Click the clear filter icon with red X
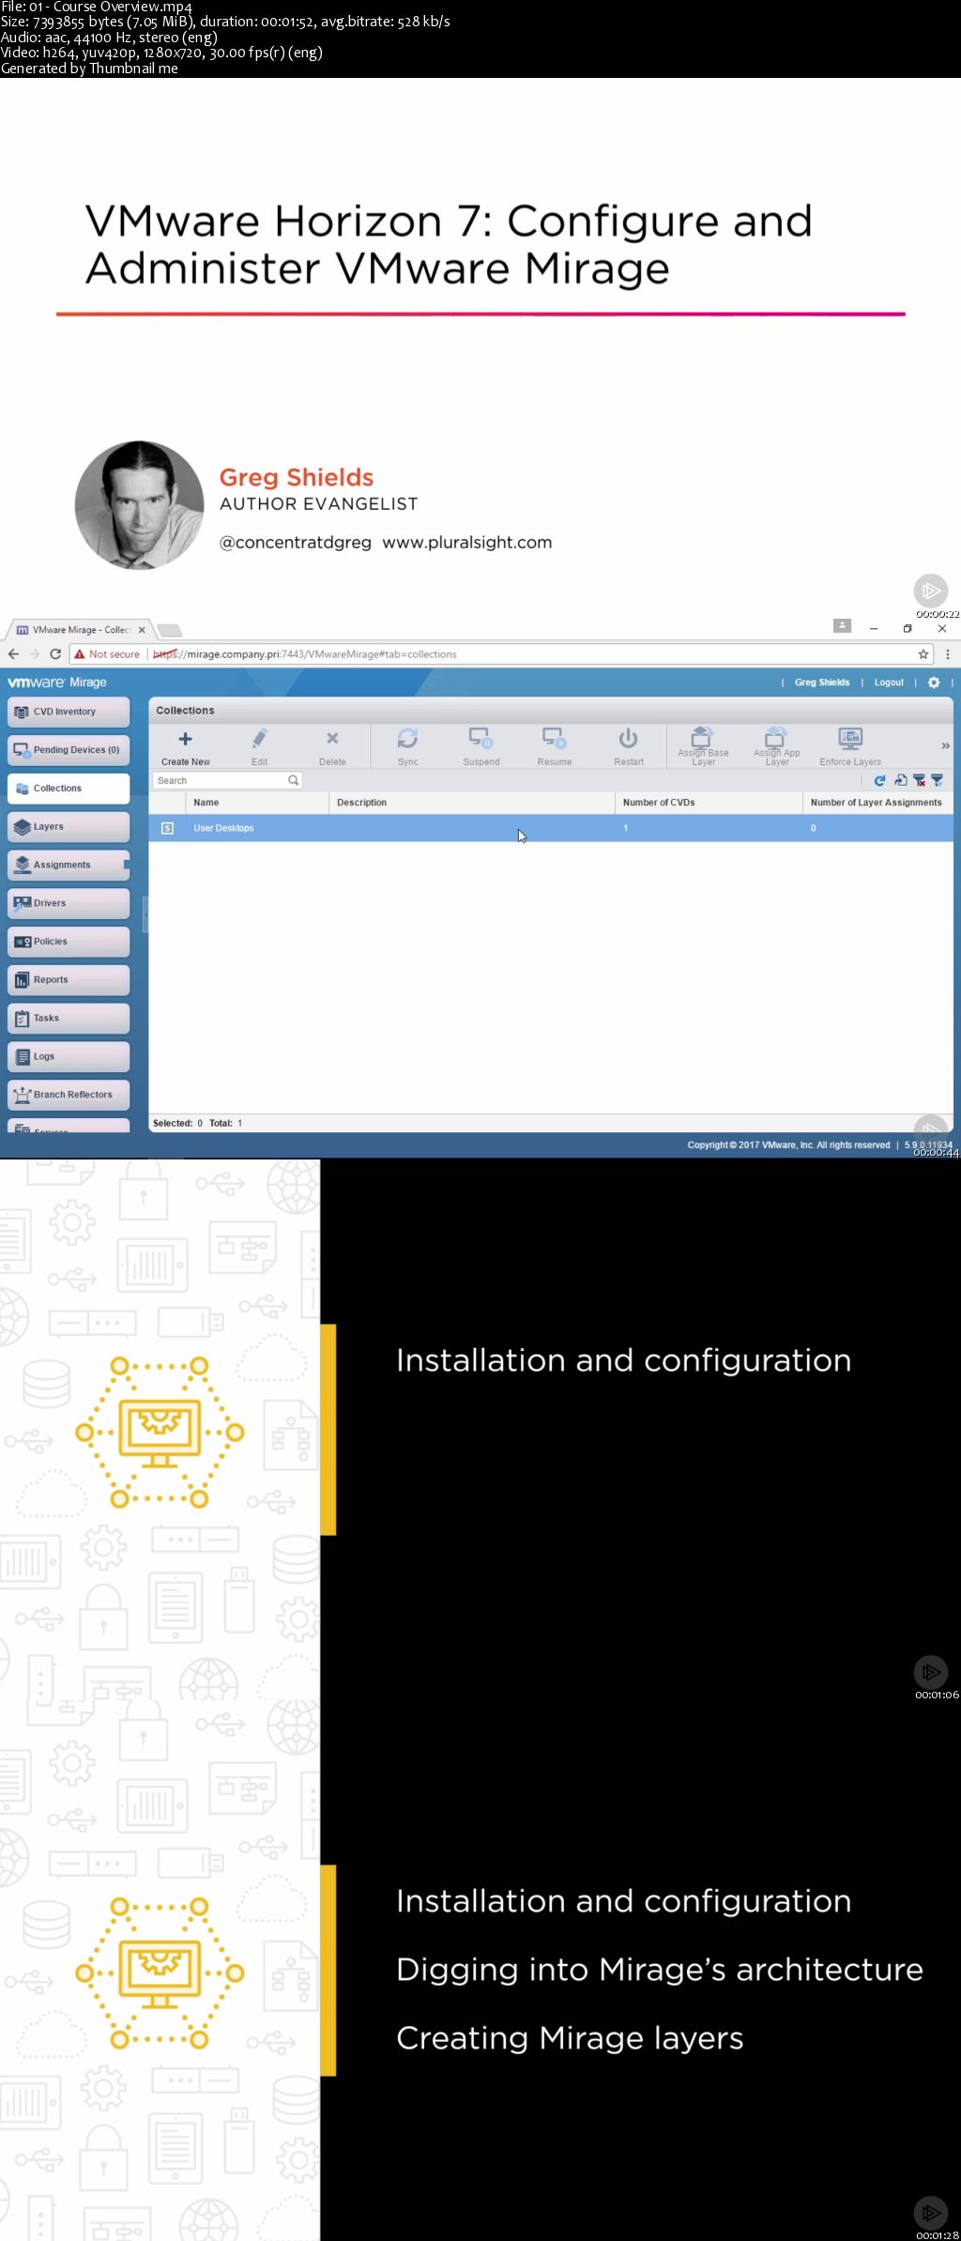This screenshot has width=961, height=2241. click(920, 780)
